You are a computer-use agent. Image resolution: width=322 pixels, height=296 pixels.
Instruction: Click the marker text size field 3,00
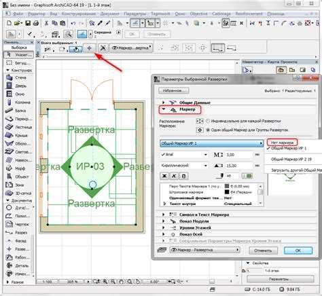[239, 155]
